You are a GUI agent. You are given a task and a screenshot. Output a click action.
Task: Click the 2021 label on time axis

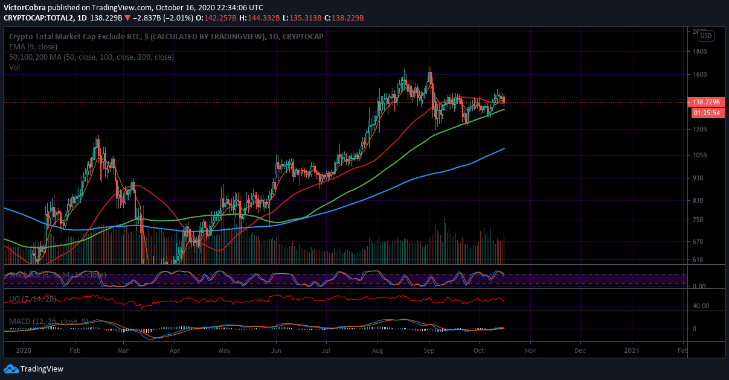[x=632, y=350]
